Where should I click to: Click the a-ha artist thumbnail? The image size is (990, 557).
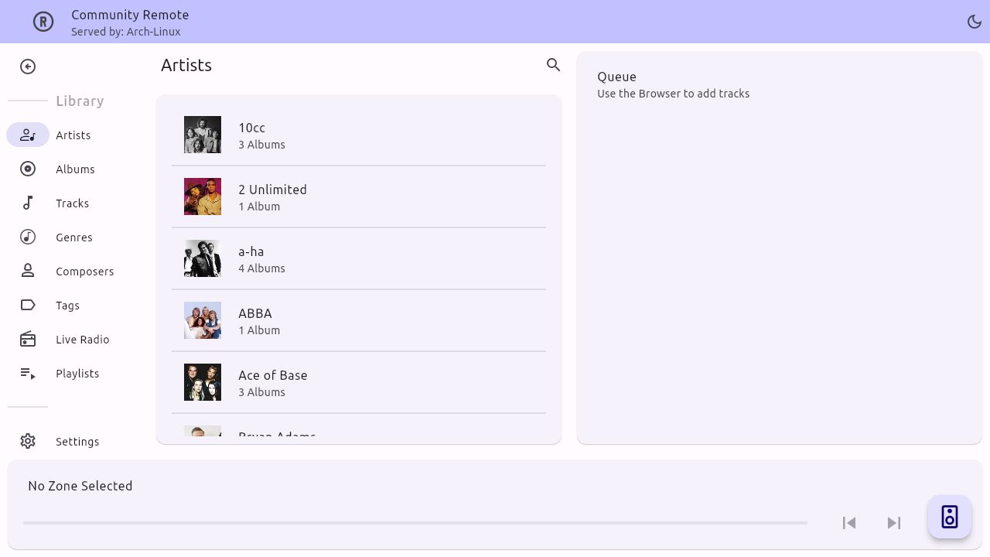point(203,258)
